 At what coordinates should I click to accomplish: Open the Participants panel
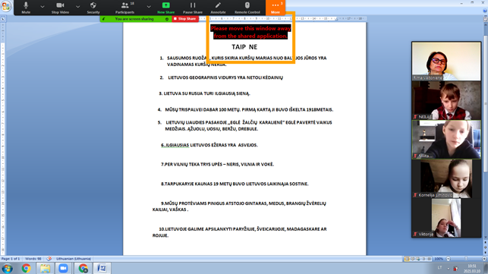[x=124, y=8]
